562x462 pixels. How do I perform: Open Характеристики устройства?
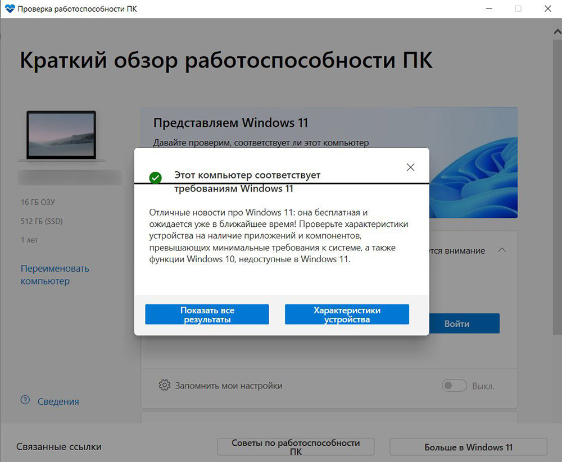[347, 314]
